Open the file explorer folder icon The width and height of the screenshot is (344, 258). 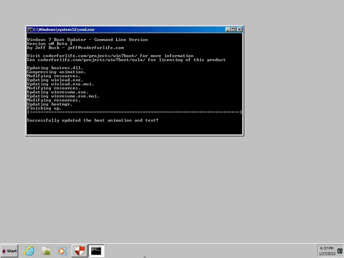pyautogui.click(x=46, y=251)
